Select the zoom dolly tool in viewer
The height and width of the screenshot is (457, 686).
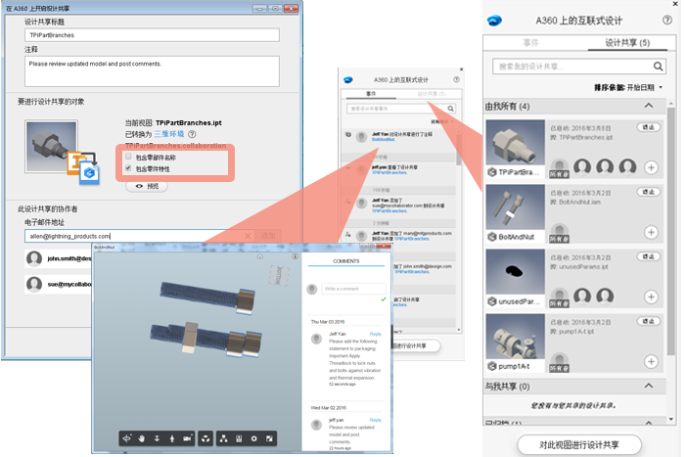pos(157,438)
